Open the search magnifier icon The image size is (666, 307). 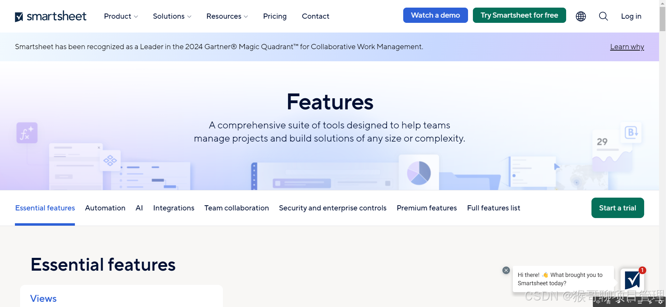pyautogui.click(x=603, y=16)
